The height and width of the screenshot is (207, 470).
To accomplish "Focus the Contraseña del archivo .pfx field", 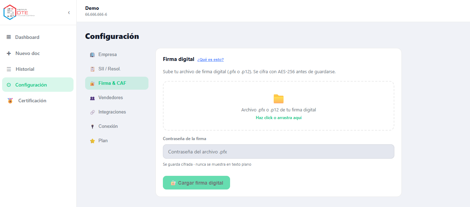I will (279, 152).
